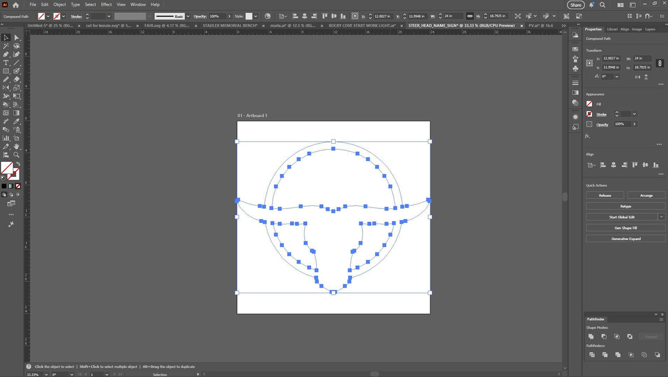Open stroke color dropdown in control bar
Screen dimensions: 668x377
(x=63, y=17)
